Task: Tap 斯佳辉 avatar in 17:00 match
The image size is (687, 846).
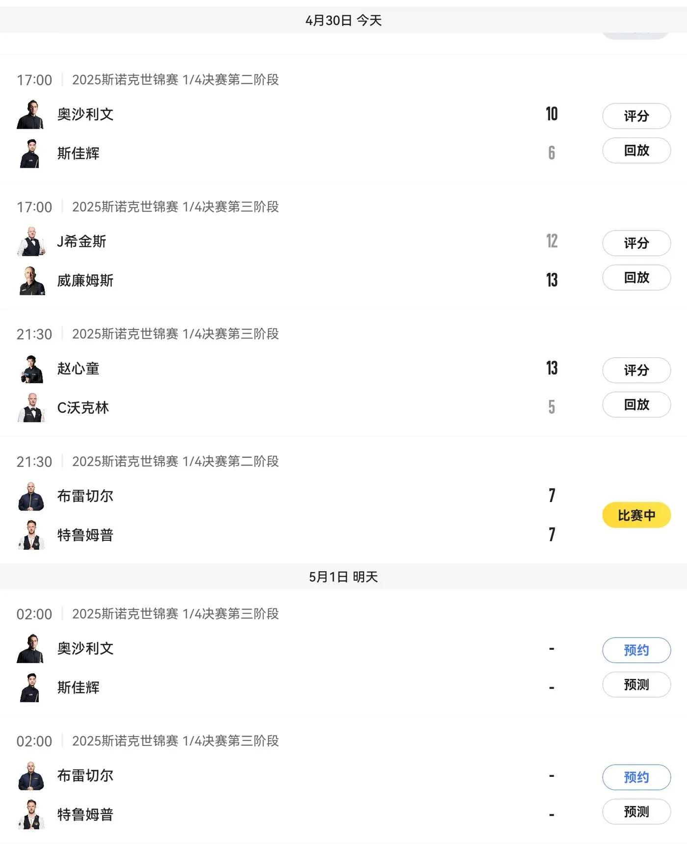Action: (x=31, y=154)
